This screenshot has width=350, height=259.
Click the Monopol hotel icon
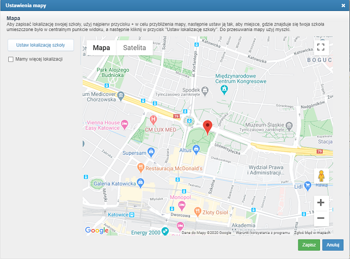click(182, 206)
